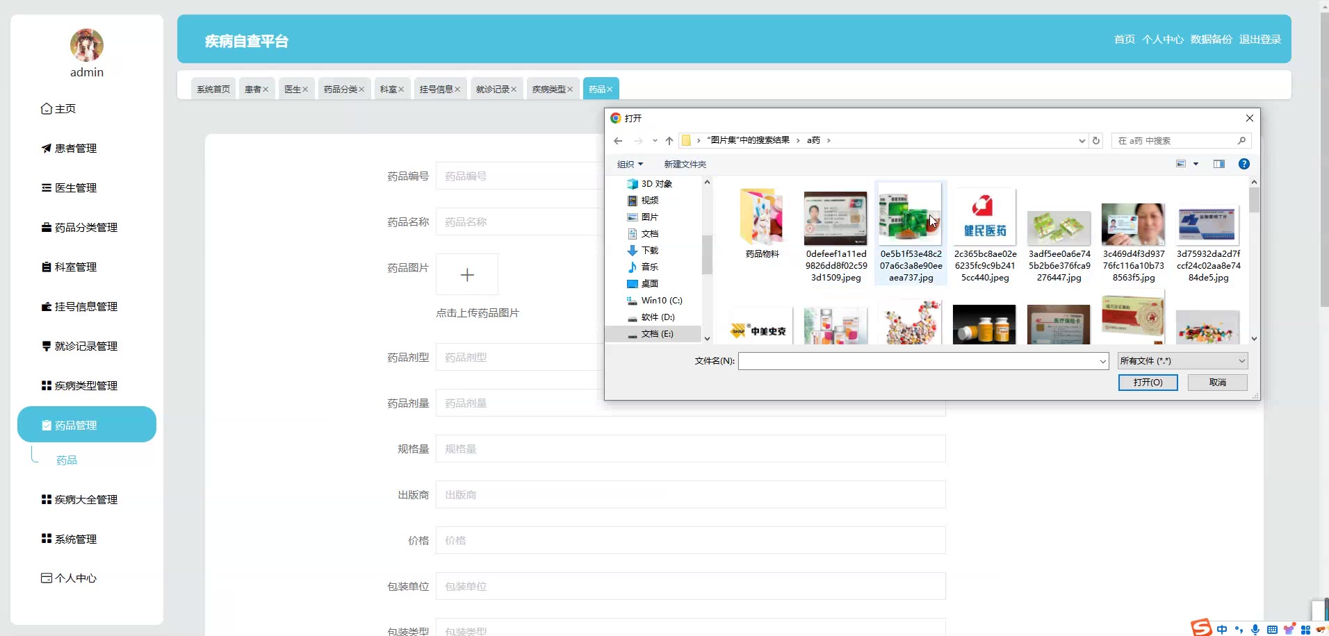The width and height of the screenshot is (1329, 636).
Task: Open 药品分类管理 in the sidebar
Action: (79, 227)
